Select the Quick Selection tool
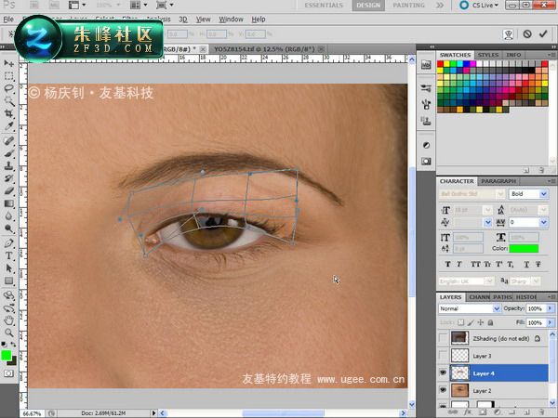The height and width of the screenshot is (418, 558). (x=9, y=101)
